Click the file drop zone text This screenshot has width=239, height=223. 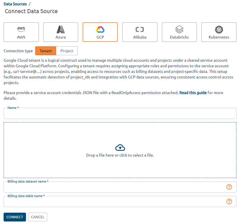(x=120, y=155)
